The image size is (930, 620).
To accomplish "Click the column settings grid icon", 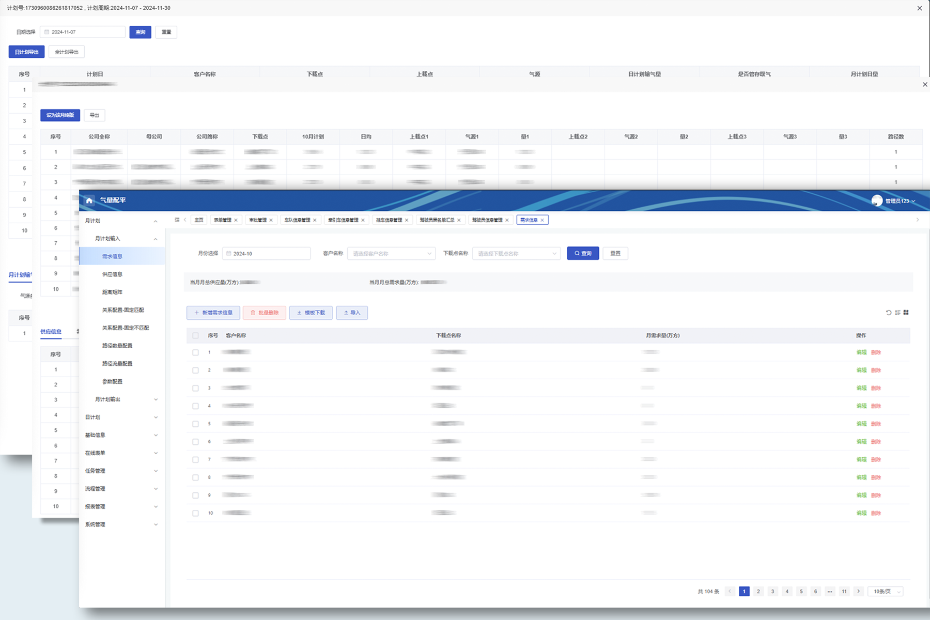I will pyautogui.click(x=906, y=313).
